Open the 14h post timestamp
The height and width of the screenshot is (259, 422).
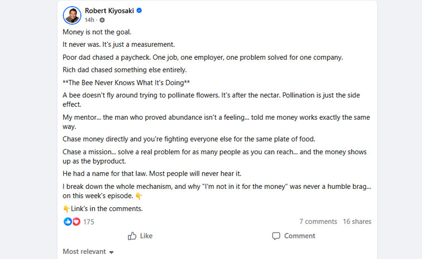click(x=89, y=20)
